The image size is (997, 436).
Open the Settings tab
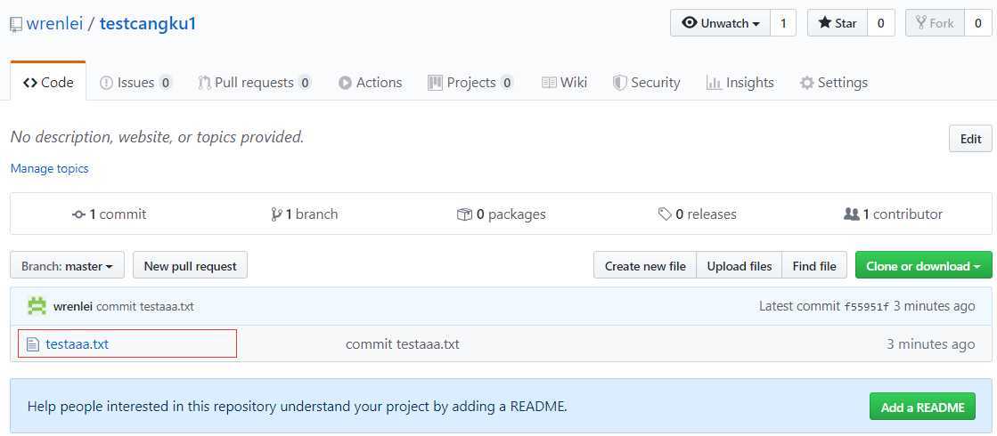(834, 83)
